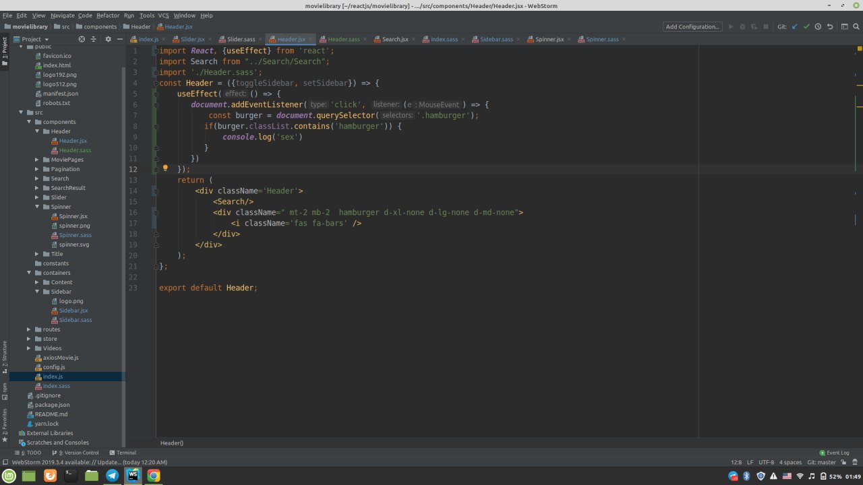Select package.json in the project tree
The height and width of the screenshot is (485, 863).
pyautogui.click(x=52, y=405)
